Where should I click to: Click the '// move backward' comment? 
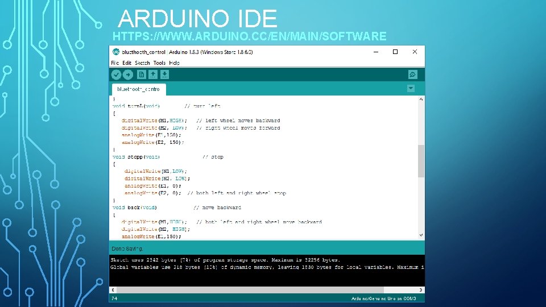pos(217,208)
